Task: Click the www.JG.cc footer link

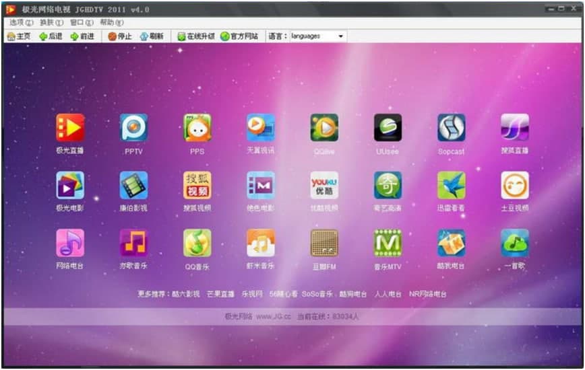Action: tap(273, 317)
